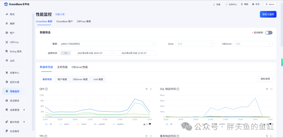Toggle the 'select' series in QPS legend

coord(64,124)
